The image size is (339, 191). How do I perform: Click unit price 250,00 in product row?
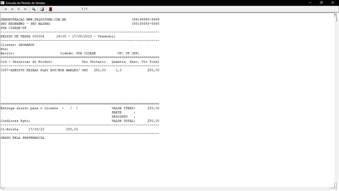[x=100, y=70]
